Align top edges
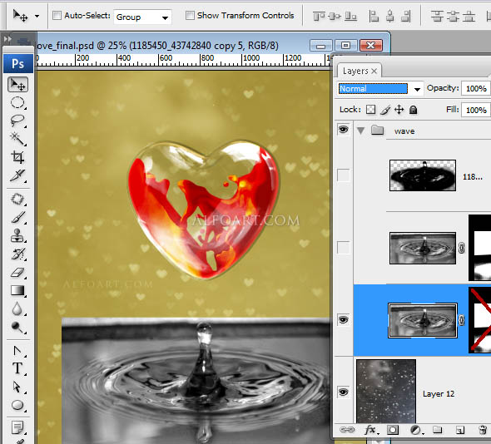The image size is (491, 444). click(x=319, y=16)
